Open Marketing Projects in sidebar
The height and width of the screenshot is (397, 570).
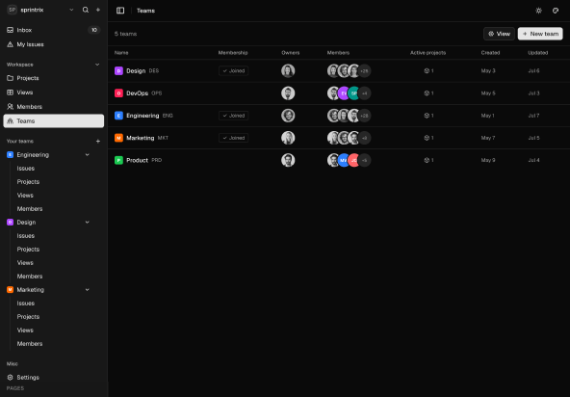pos(28,317)
